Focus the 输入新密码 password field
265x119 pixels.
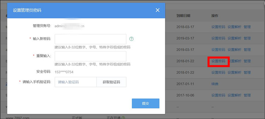90,39
